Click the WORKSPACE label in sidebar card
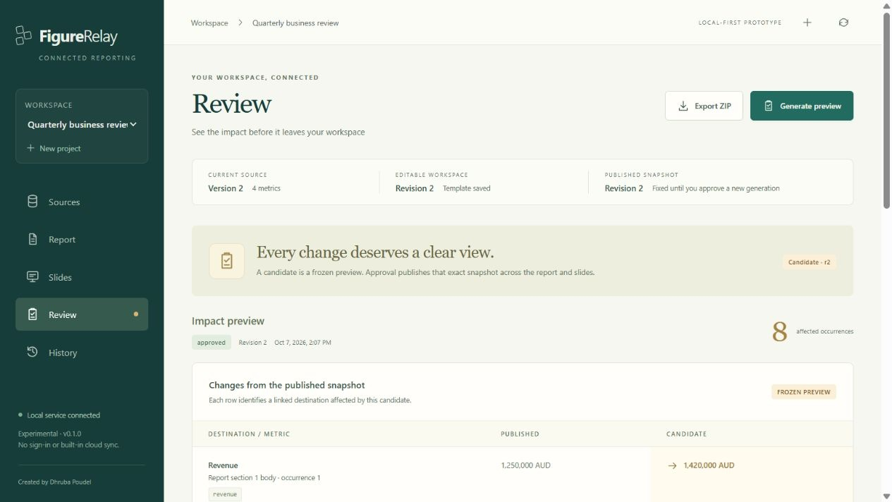This screenshot has width=892, height=502. click(x=49, y=105)
